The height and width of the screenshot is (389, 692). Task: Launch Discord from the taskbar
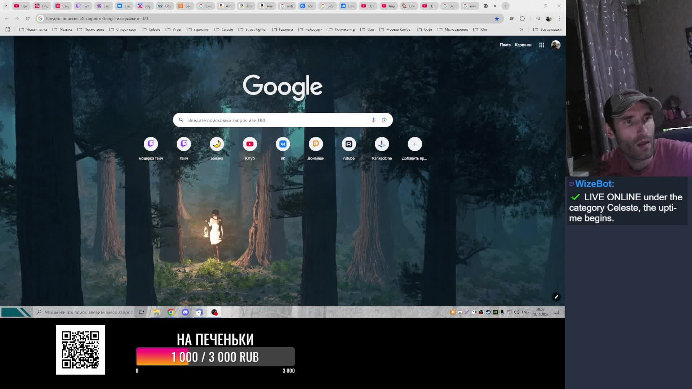click(185, 312)
